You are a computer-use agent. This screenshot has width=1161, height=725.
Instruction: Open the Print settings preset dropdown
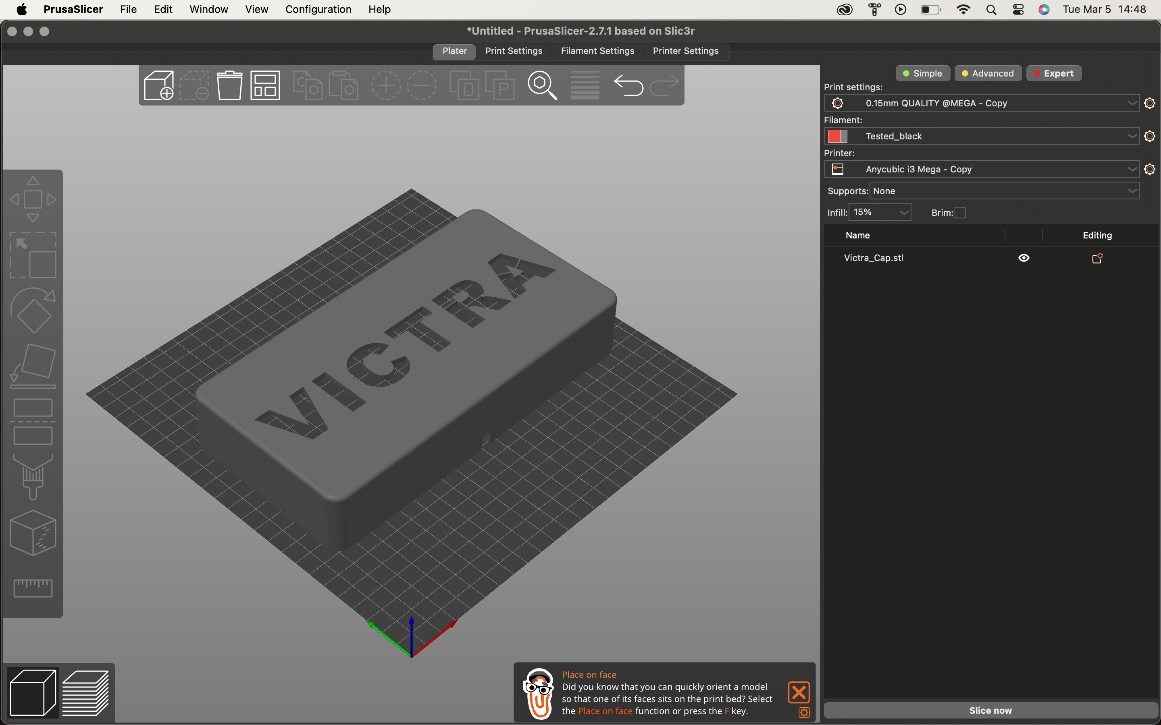click(982, 103)
